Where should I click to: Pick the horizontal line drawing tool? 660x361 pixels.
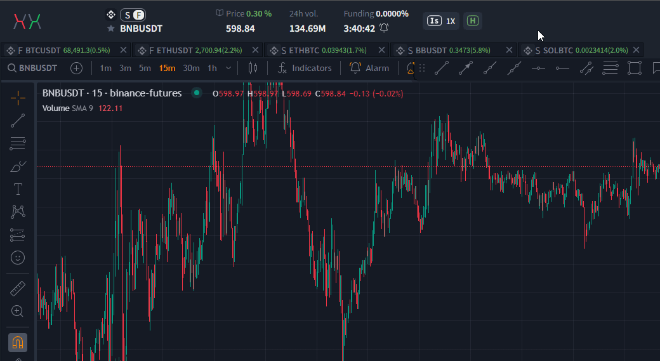(538, 68)
